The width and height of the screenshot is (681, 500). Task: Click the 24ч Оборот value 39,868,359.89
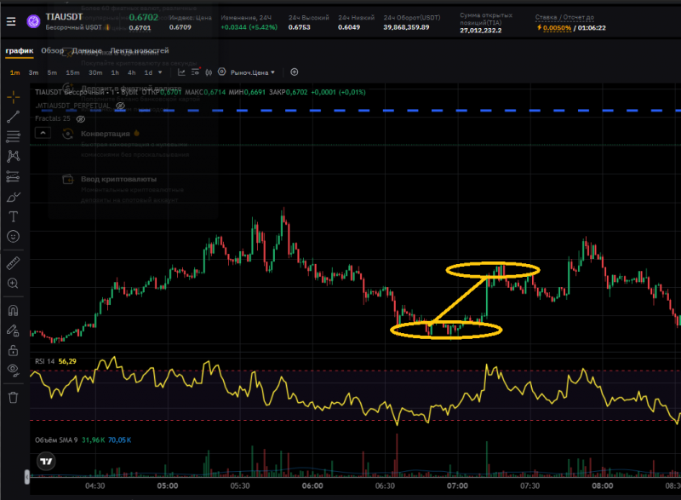point(406,27)
